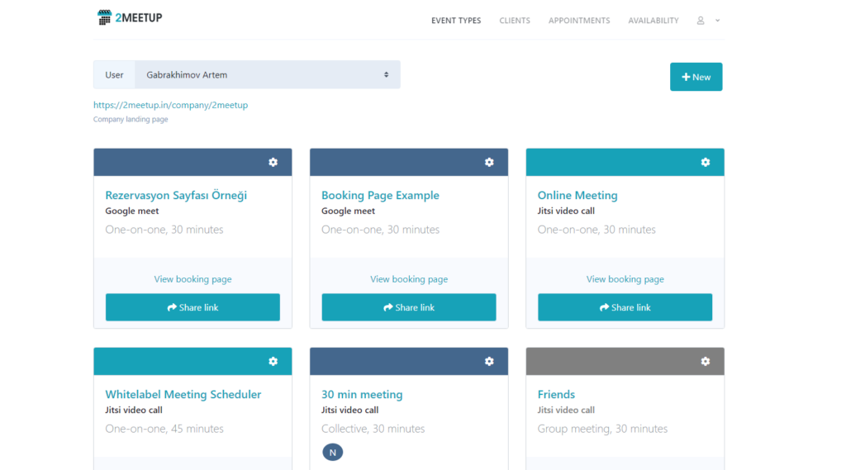View booking page for Booking Page Example
This screenshot has width=846, height=470.
tap(409, 279)
